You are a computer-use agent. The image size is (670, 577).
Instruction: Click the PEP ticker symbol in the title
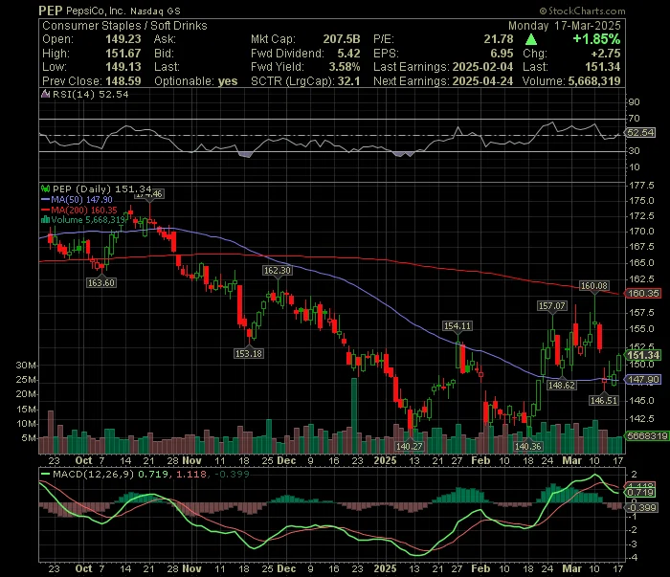tap(51, 11)
